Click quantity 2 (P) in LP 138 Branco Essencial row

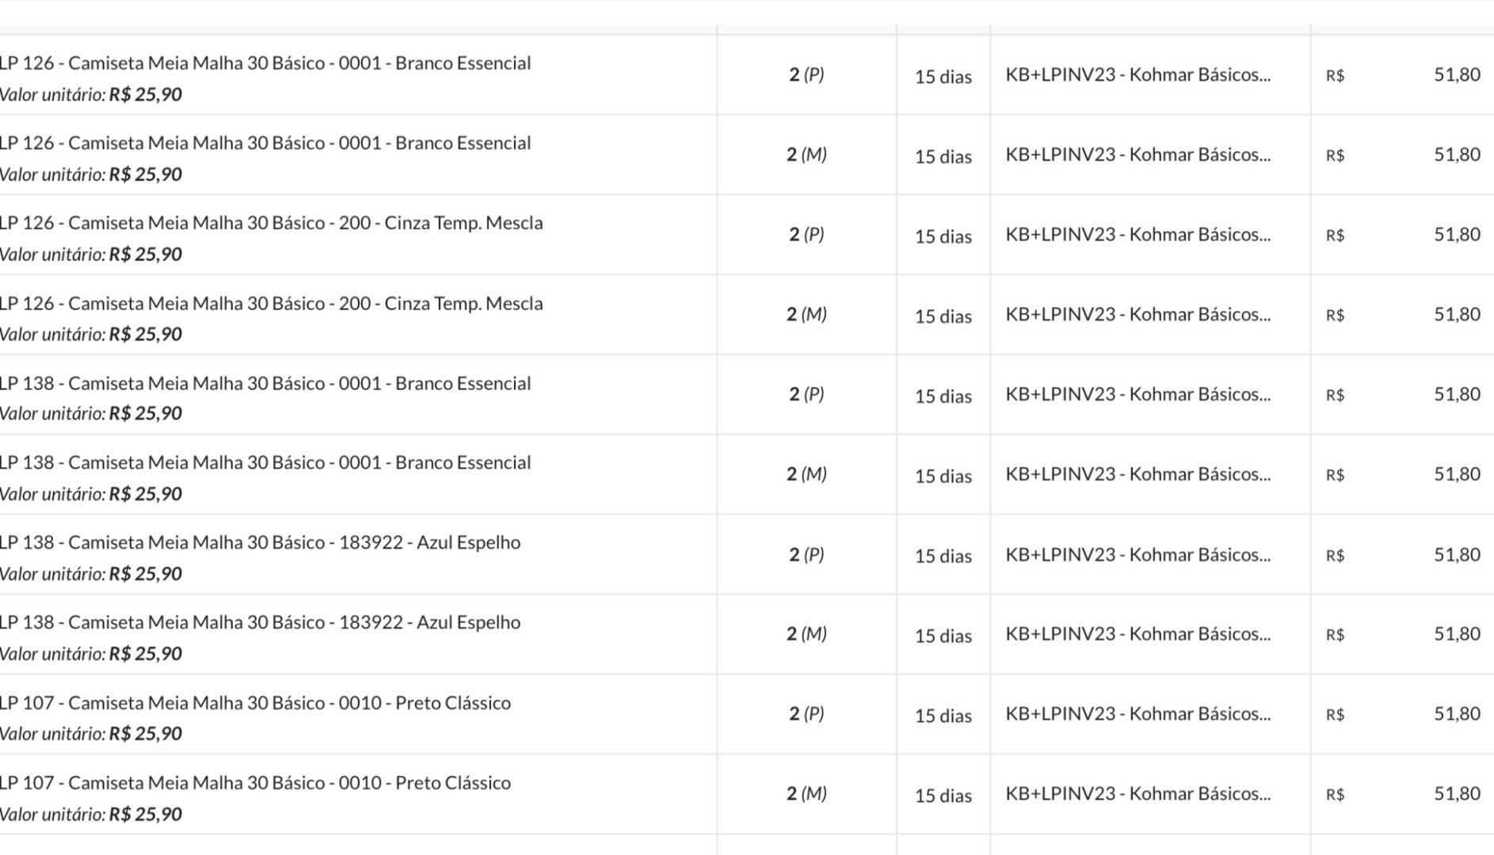[x=806, y=394]
